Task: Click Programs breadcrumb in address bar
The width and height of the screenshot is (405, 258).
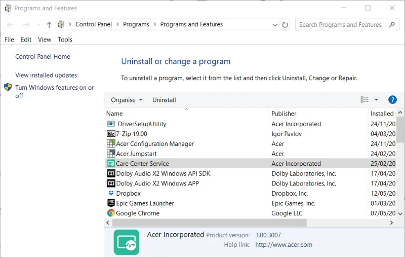Action: coord(136,24)
